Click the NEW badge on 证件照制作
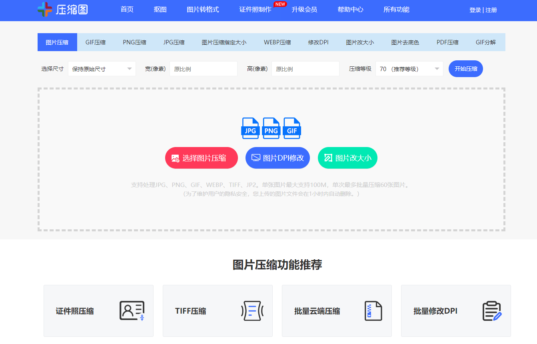 (280, 4)
